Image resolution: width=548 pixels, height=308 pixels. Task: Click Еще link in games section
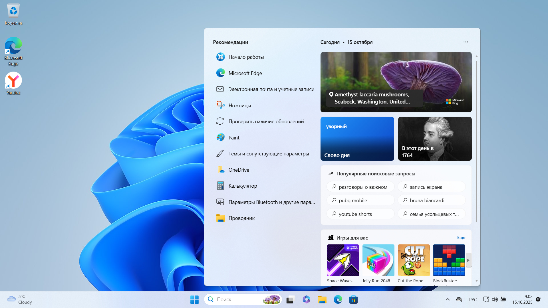click(x=461, y=238)
